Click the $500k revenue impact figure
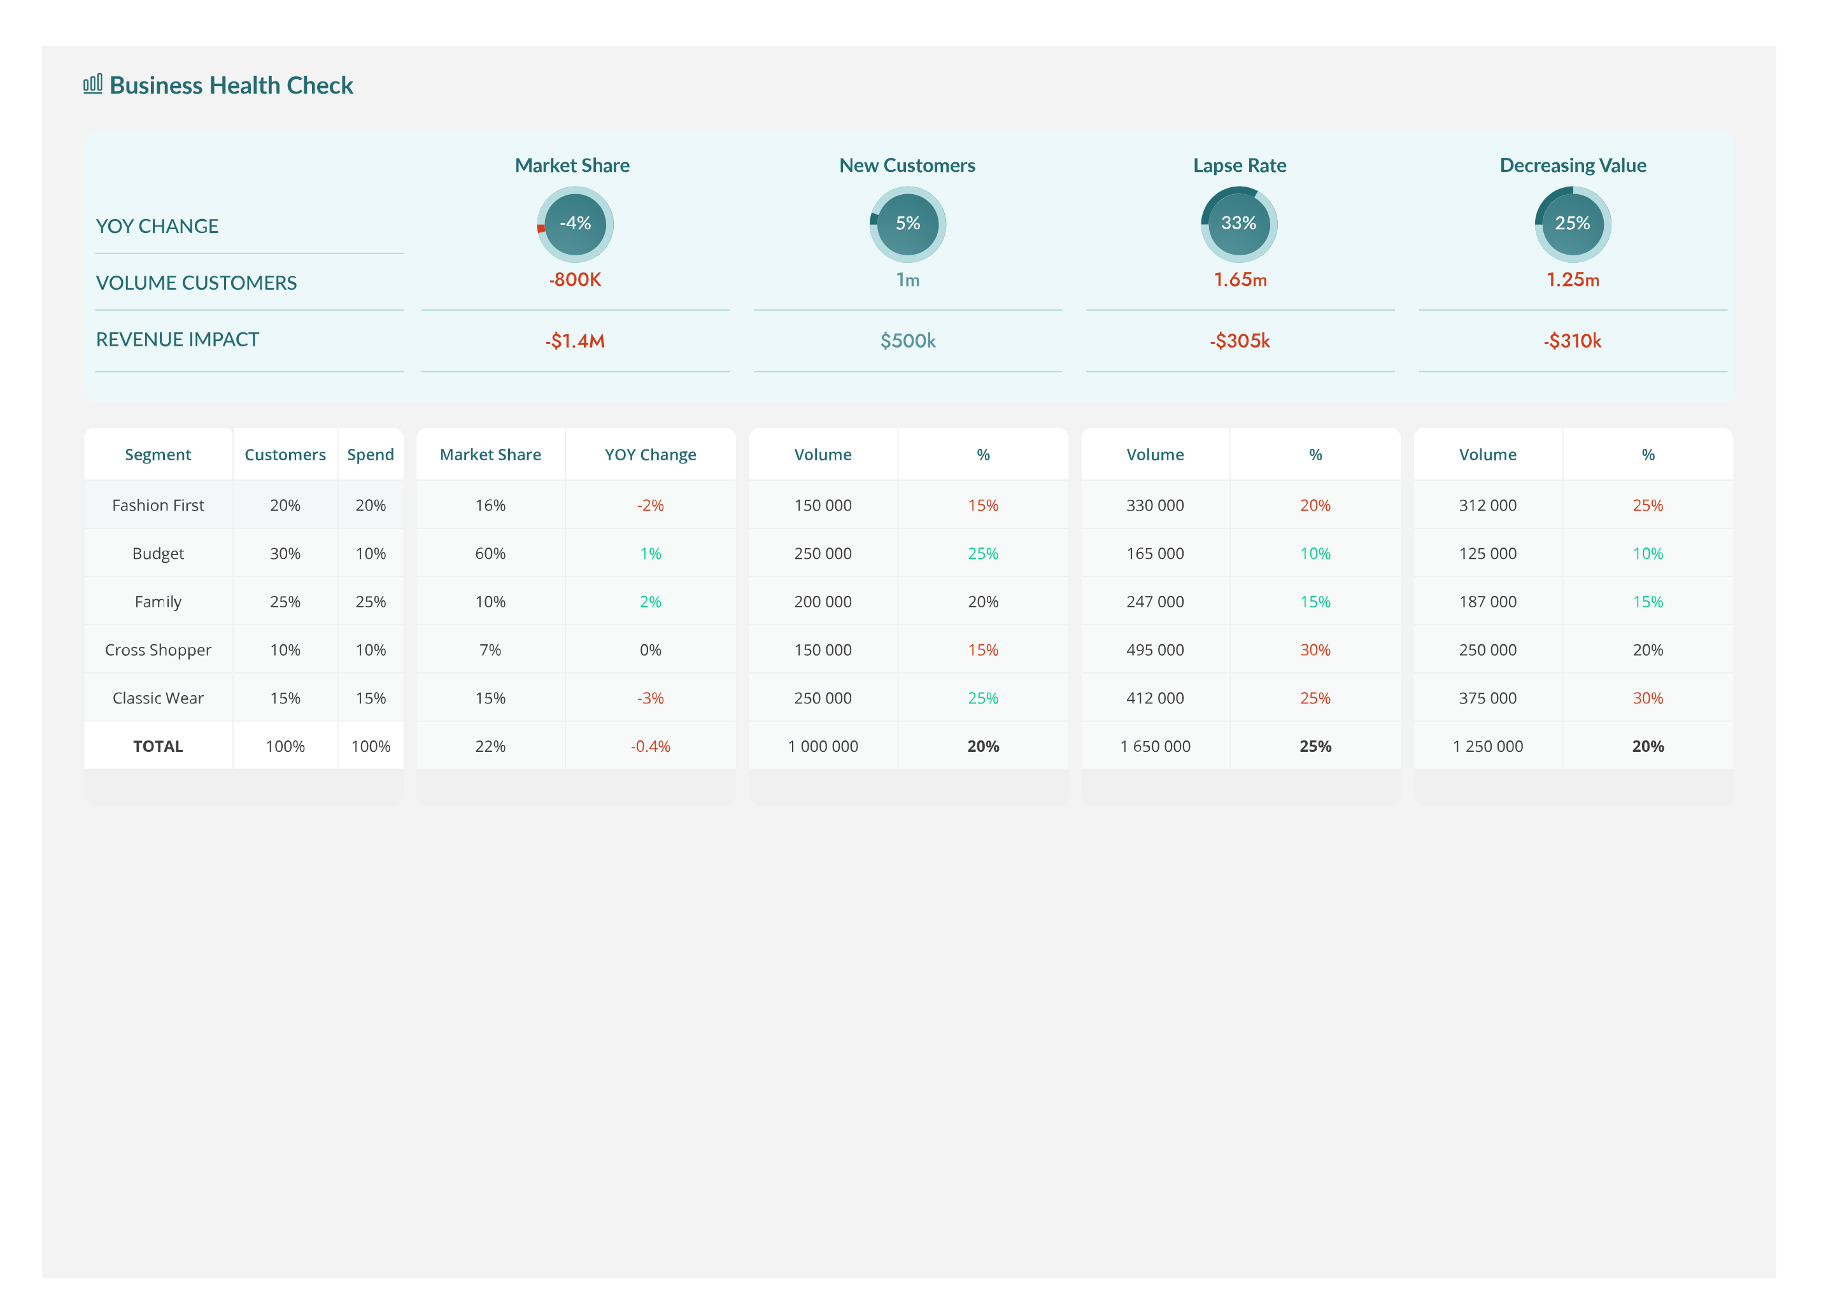The image size is (1826, 1314). 907,341
